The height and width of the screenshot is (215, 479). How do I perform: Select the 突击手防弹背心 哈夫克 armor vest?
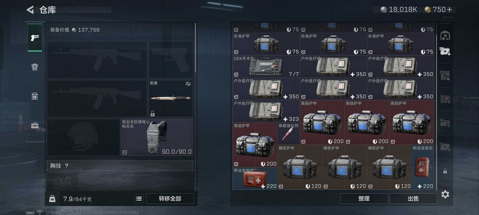click(157, 137)
